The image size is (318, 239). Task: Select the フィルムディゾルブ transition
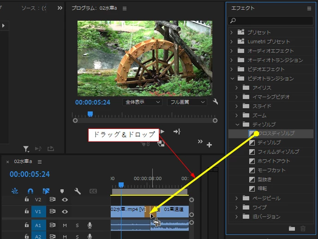[x=278, y=152]
